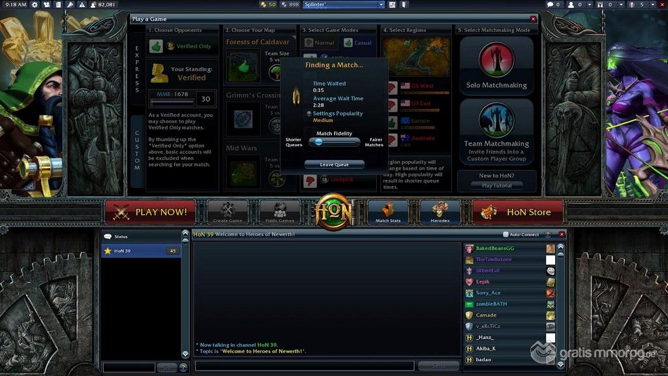The width and height of the screenshot is (668, 376).
Task: Click the Create Game icon
Action: 227,211
